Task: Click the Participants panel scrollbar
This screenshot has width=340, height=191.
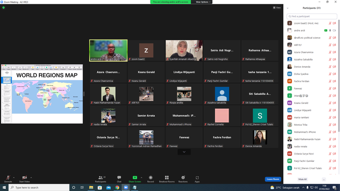Action: 339,75
